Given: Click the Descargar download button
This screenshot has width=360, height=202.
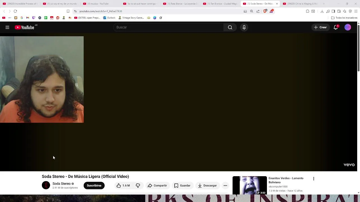Looking at the screenshot, I should 207,185.
